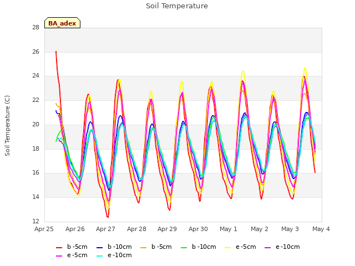Click the red line's starting peak near 26
The width and height of the screenshot is (355, 266).
56,52
